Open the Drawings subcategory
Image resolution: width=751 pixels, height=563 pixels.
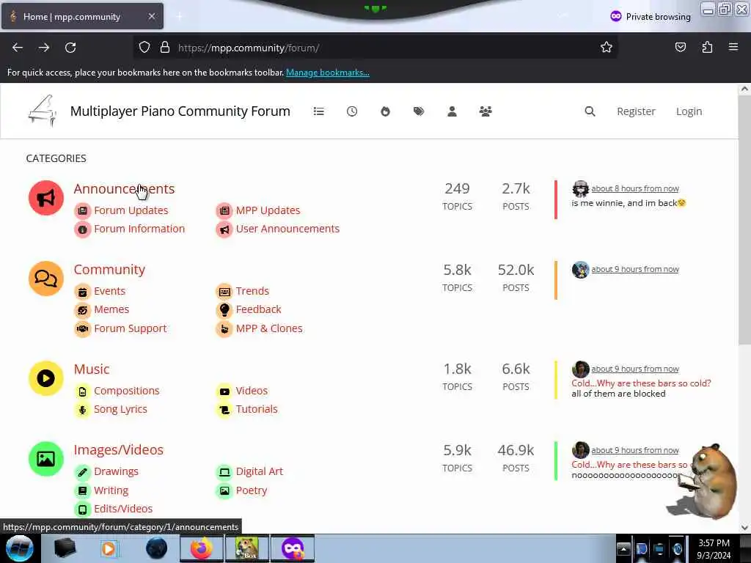pyautogui.click(x=116, y=471)
